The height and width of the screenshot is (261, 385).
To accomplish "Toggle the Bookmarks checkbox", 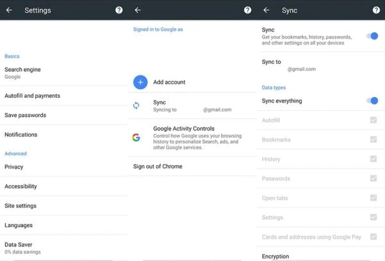I will (373, 139).
